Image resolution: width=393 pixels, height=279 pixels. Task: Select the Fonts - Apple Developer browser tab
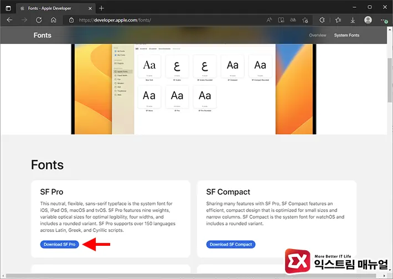[x=53, y=8]
